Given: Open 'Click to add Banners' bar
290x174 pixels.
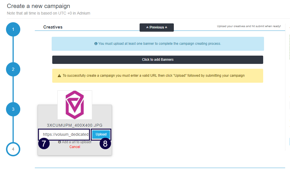Looking at the screenshot, I should tap(158, 60).
